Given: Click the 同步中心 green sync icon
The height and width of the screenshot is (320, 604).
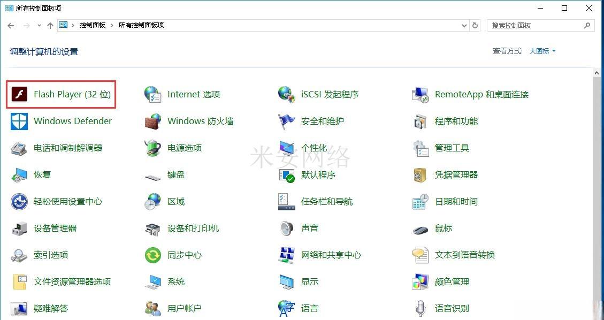Looking at the screenshot, I should coord(153,255).
